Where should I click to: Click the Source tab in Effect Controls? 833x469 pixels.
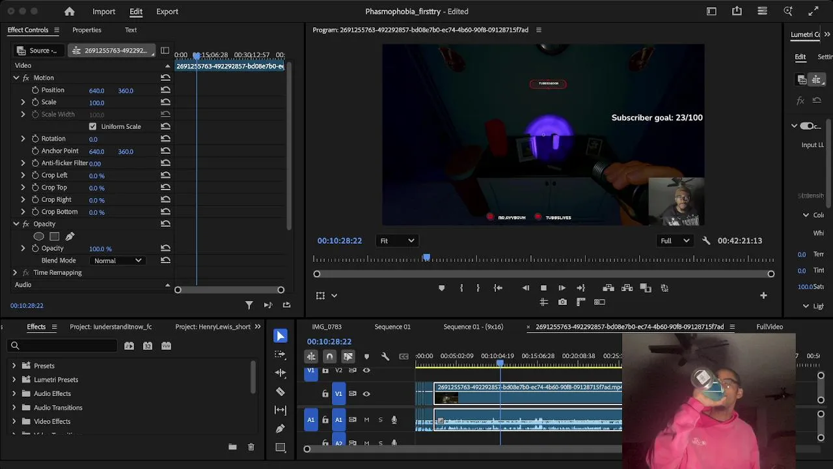(x=38, y=50)
